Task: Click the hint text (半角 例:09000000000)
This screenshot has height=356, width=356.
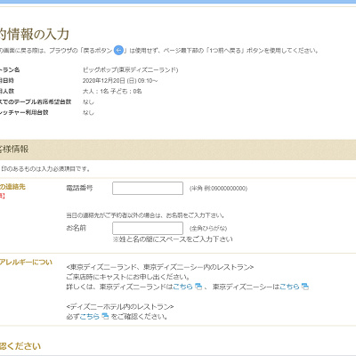Action: 218,189
